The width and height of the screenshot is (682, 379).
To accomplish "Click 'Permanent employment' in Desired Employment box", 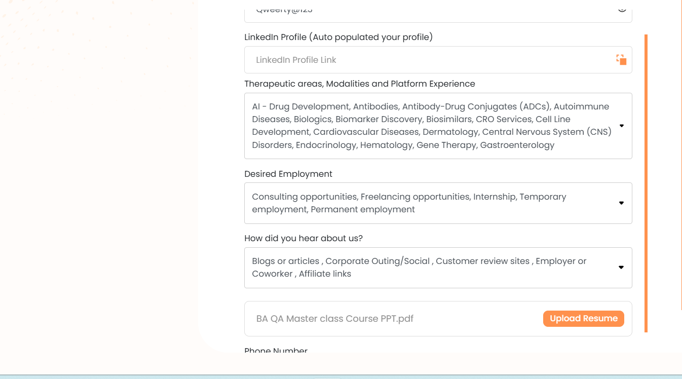I will 363,210.
